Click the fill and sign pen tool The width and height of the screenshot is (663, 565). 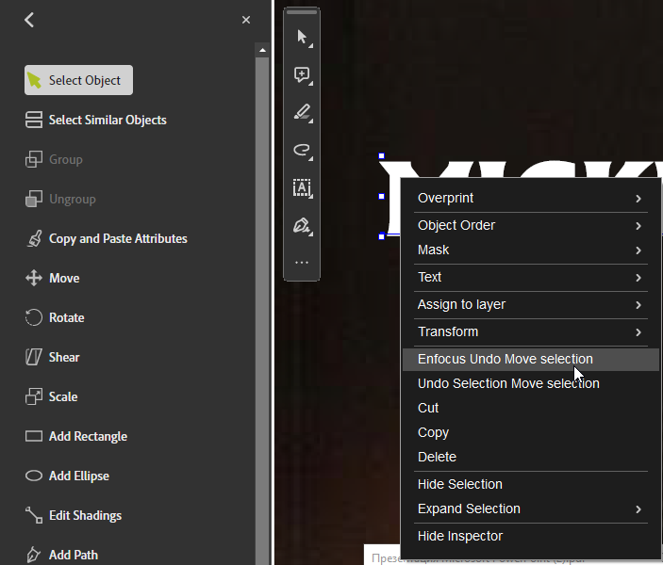tap(303, 226)
